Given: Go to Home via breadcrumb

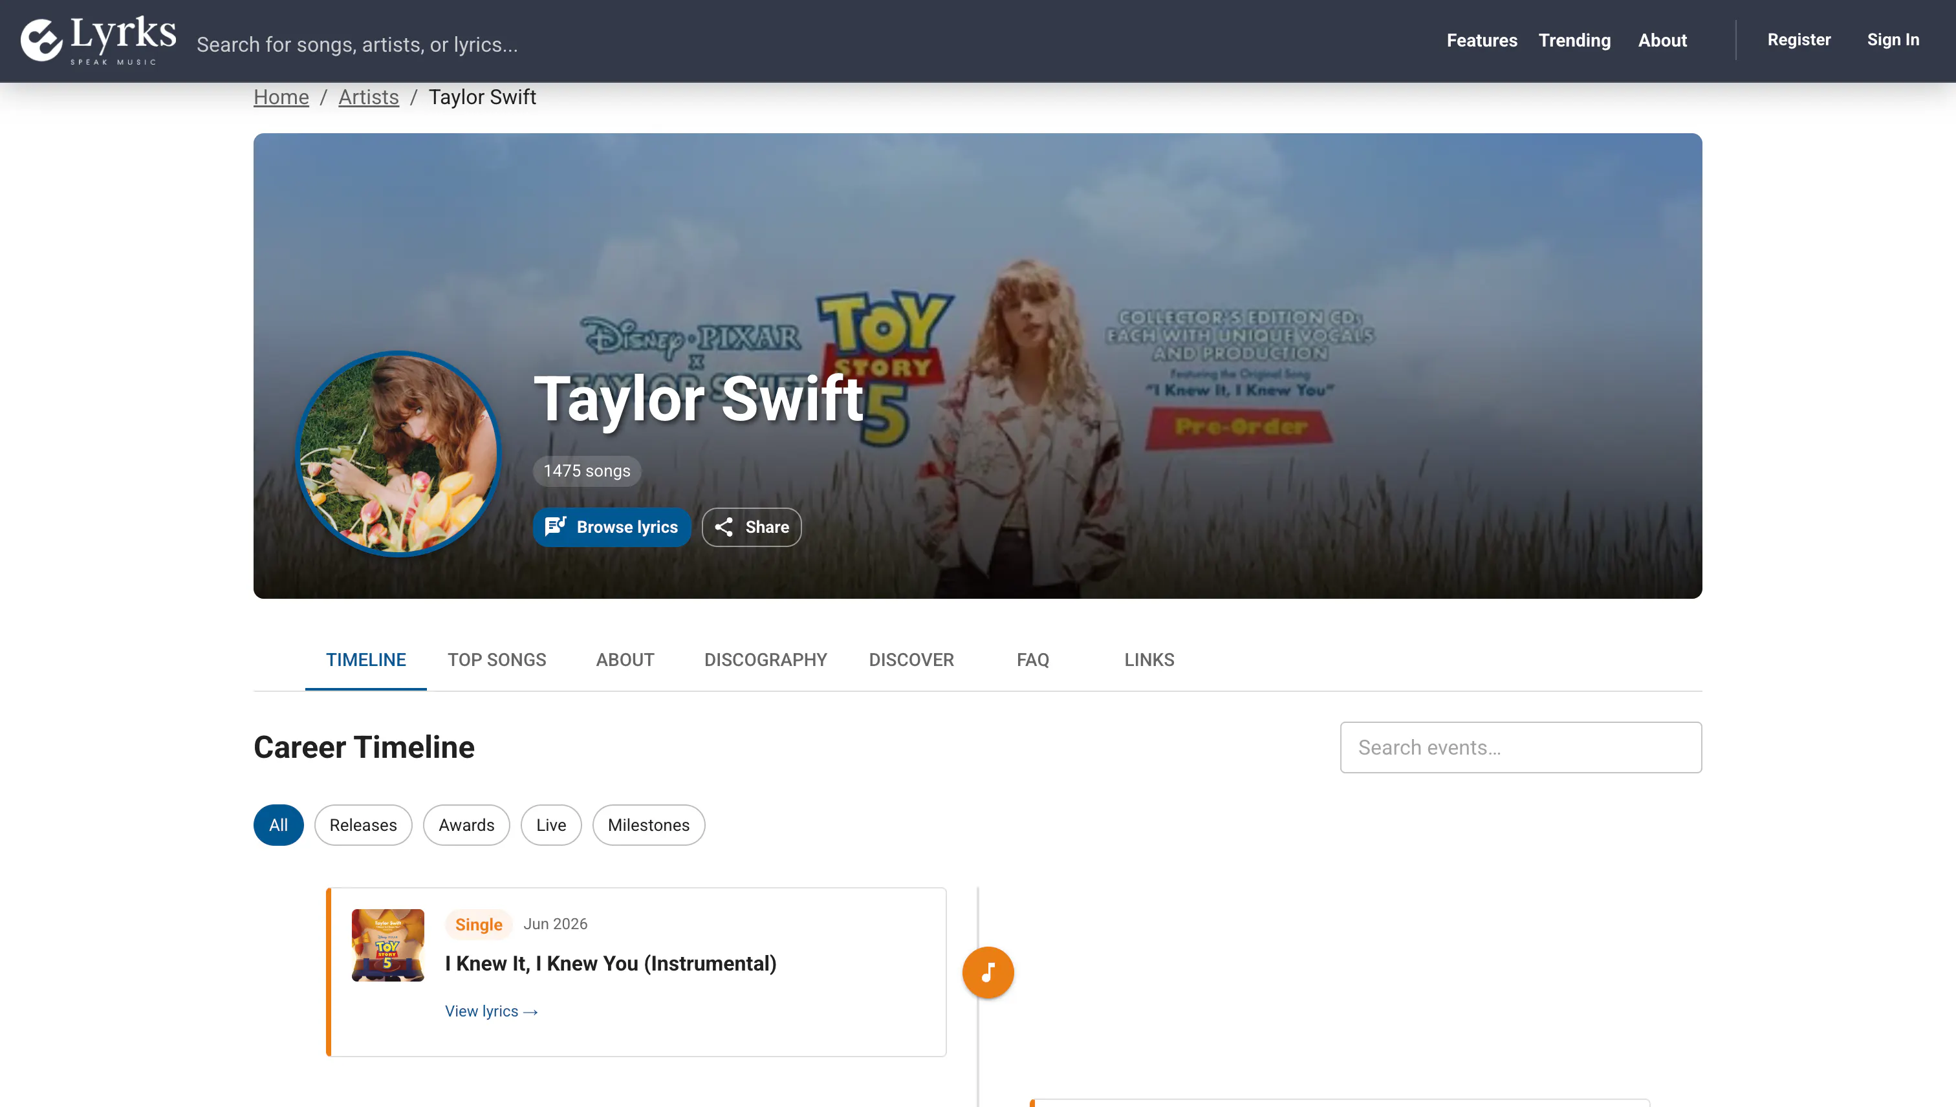Looking at the screenshot, I should [281, 98].
